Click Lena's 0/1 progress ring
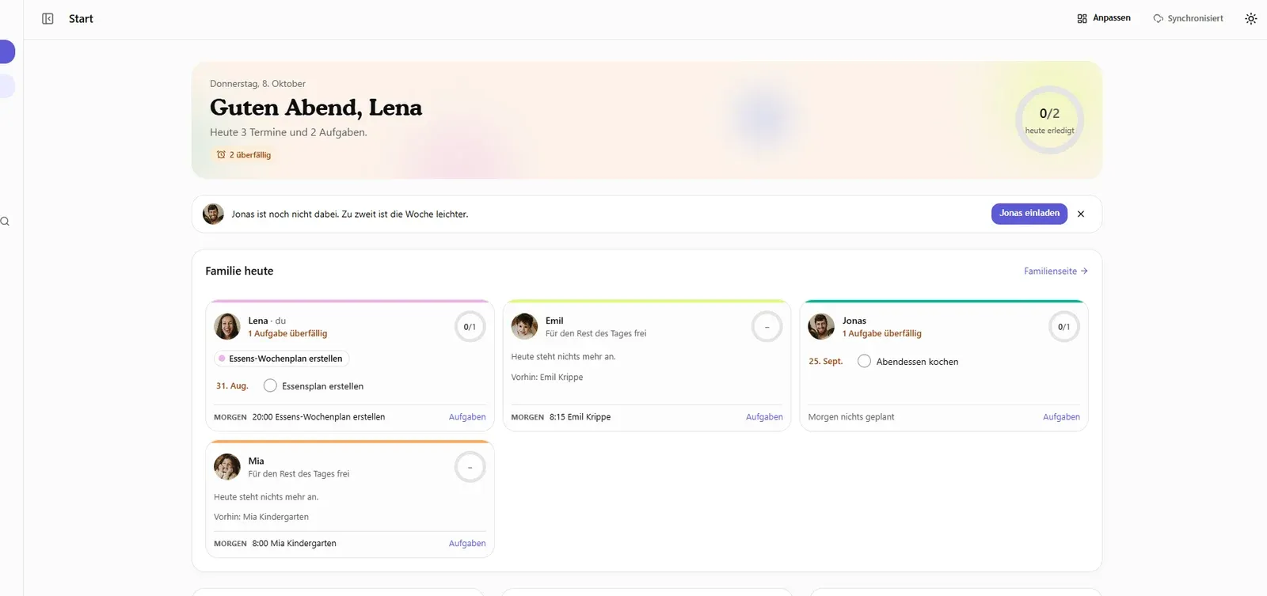The width and height of the screenshot is (1267, 596). pos(470,327)
